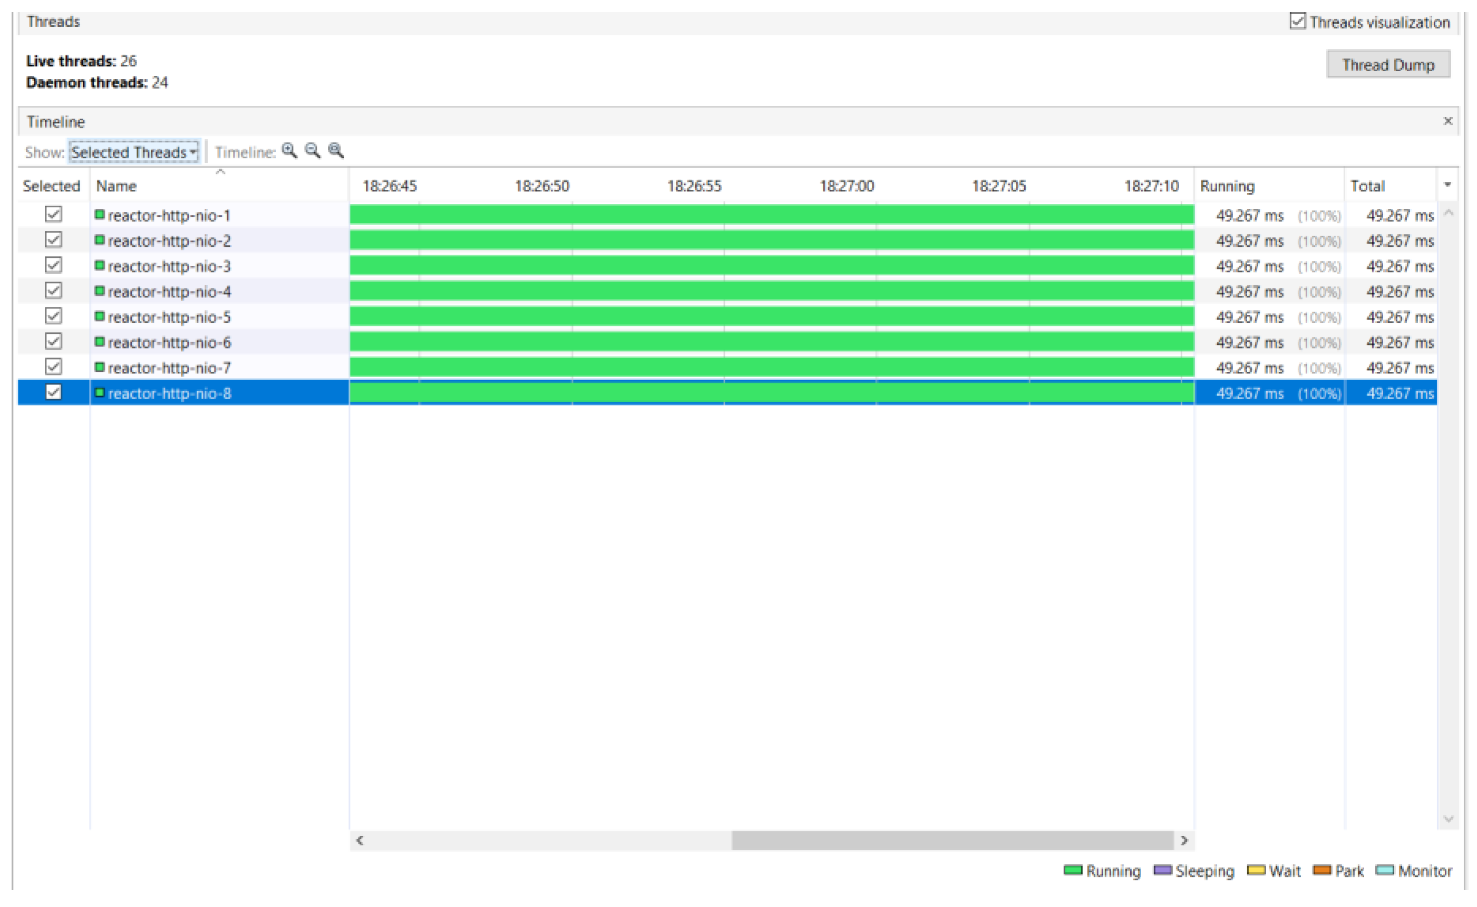Open the column options arrow next to Total
This screenshot has height=907, width=1477.
[x=1447, y=185]
